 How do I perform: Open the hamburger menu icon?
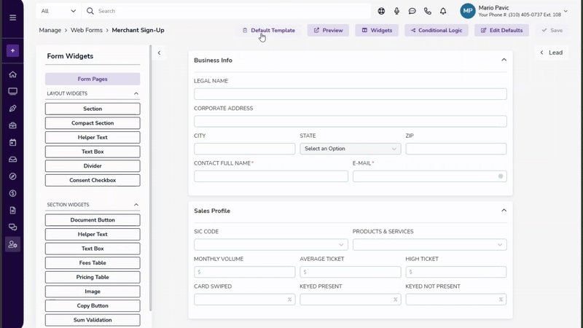12,17
